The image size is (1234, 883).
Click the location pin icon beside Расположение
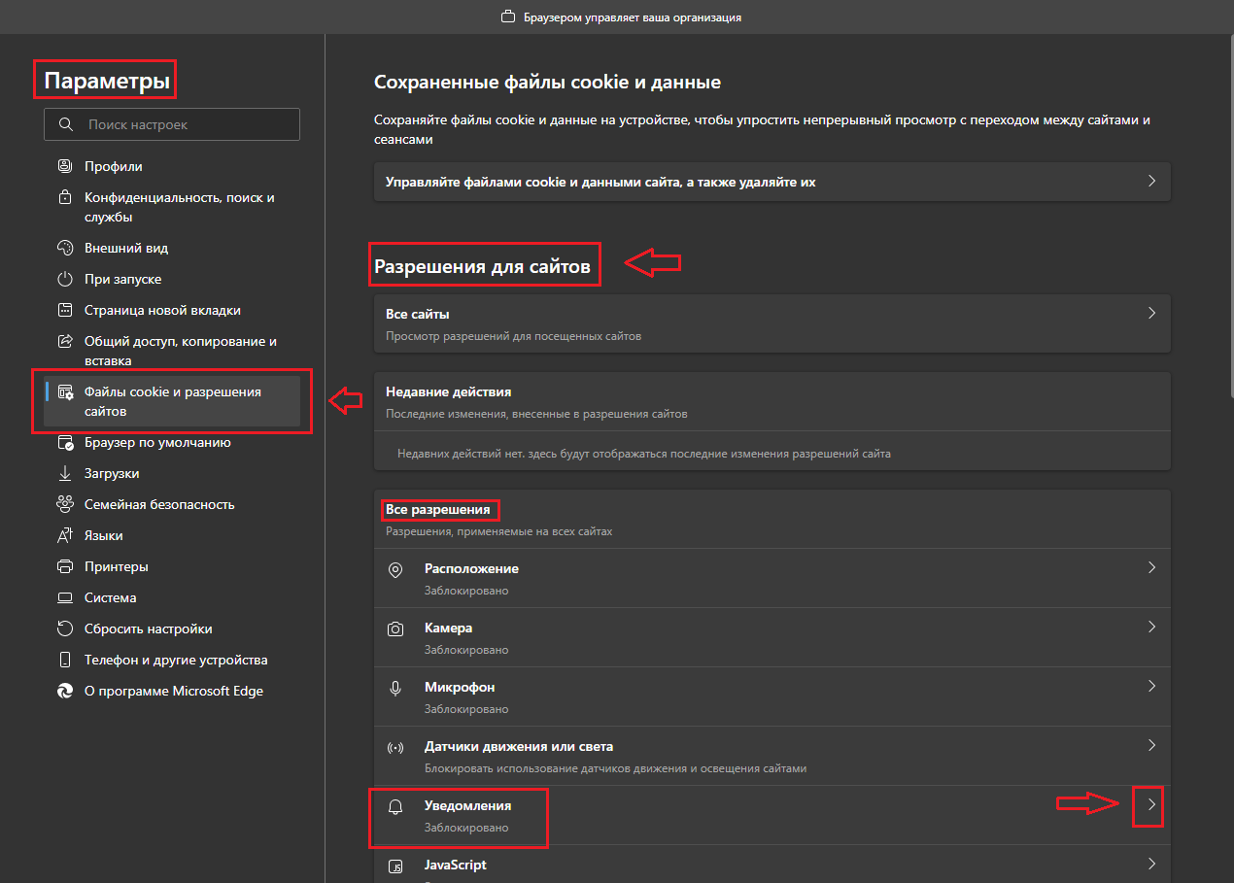(x=395, y=569)
